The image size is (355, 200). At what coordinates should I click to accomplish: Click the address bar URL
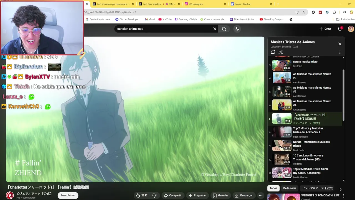(x=189, y=12)
